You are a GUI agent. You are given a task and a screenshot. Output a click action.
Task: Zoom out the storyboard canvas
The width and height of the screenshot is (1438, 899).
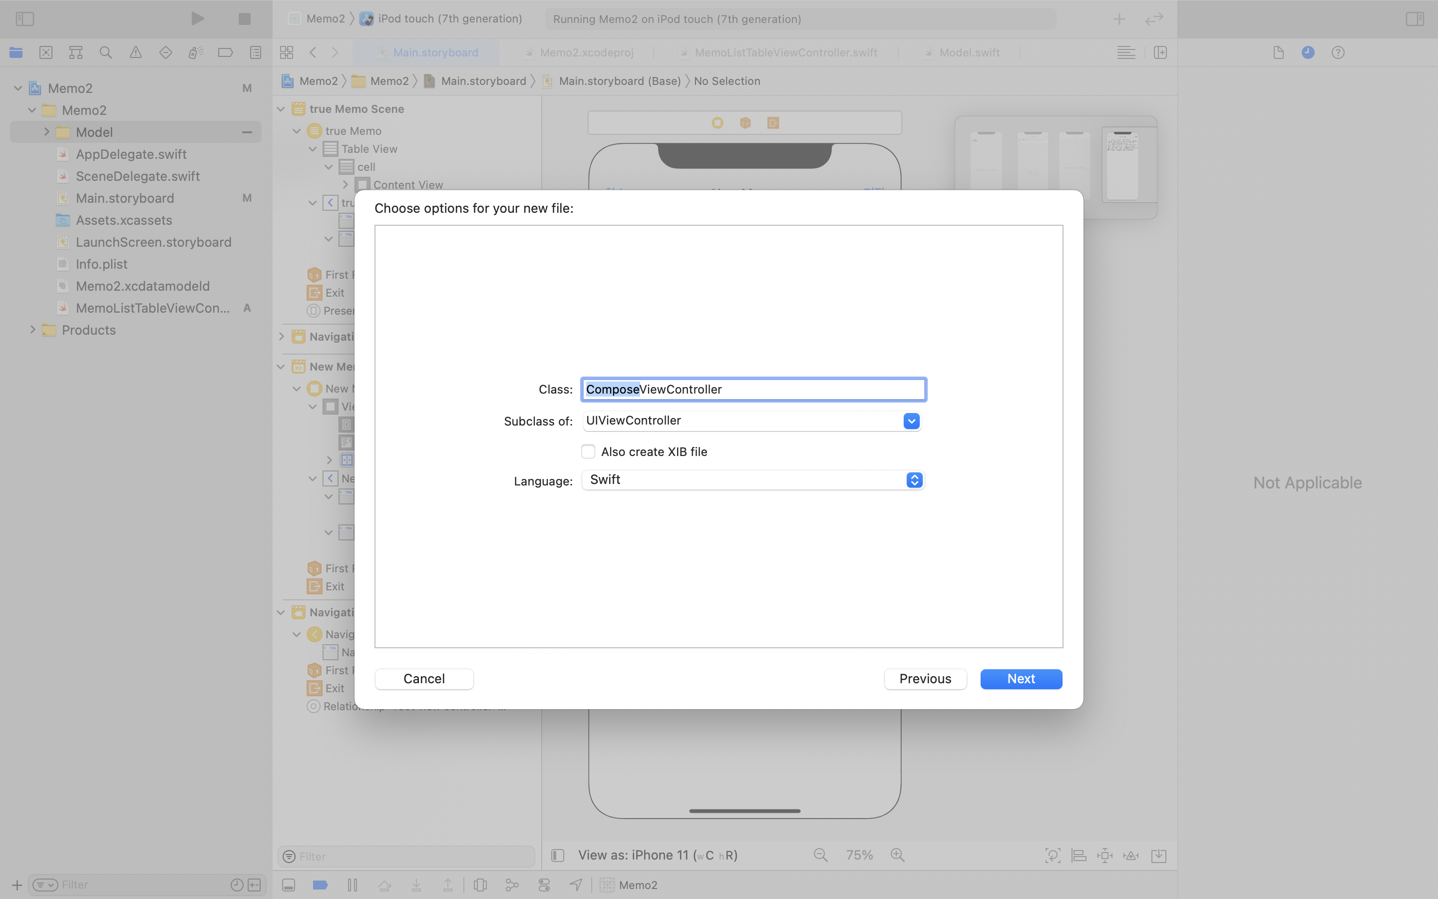click(x=821, y=855)
